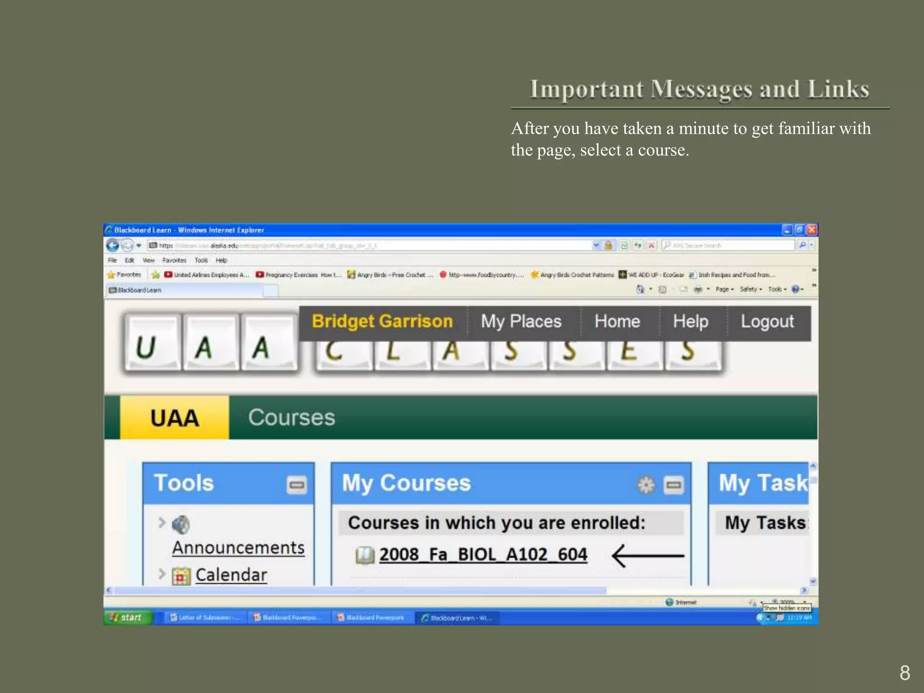Screen dimensions: 924x693
Task: Collapse the Tools module
Action: point(296,485)
